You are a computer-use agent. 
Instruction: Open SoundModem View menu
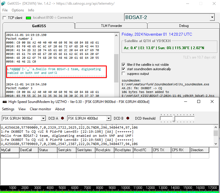22,109
